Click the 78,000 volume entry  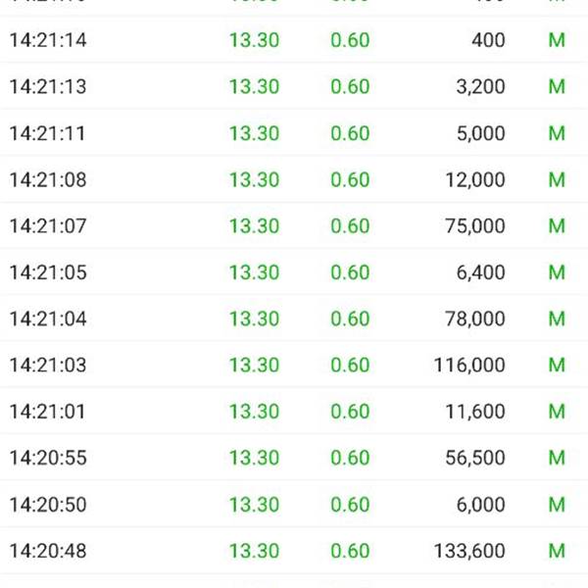474,318
